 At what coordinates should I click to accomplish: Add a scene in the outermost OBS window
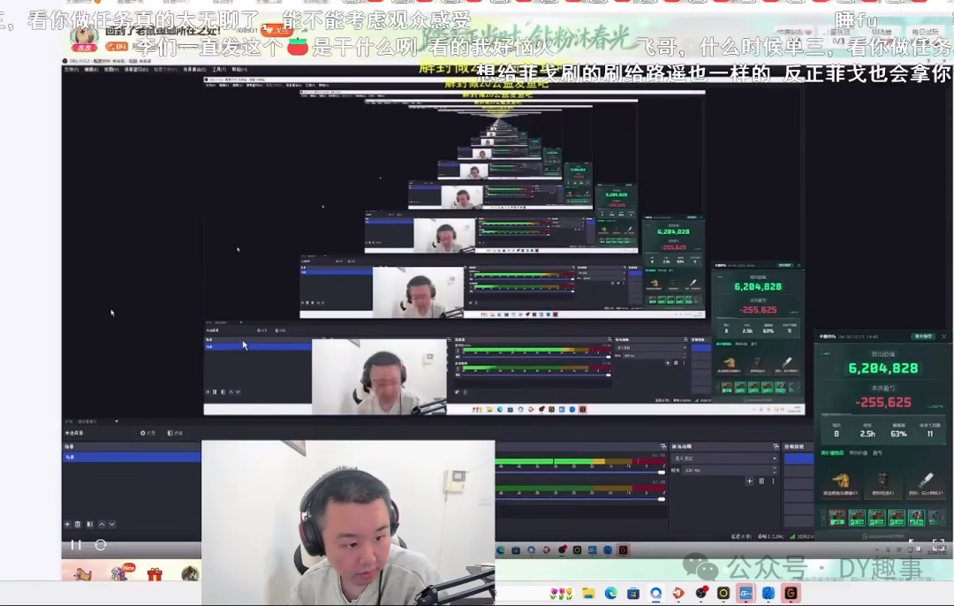pyautogui.click(x=67, y=524)
